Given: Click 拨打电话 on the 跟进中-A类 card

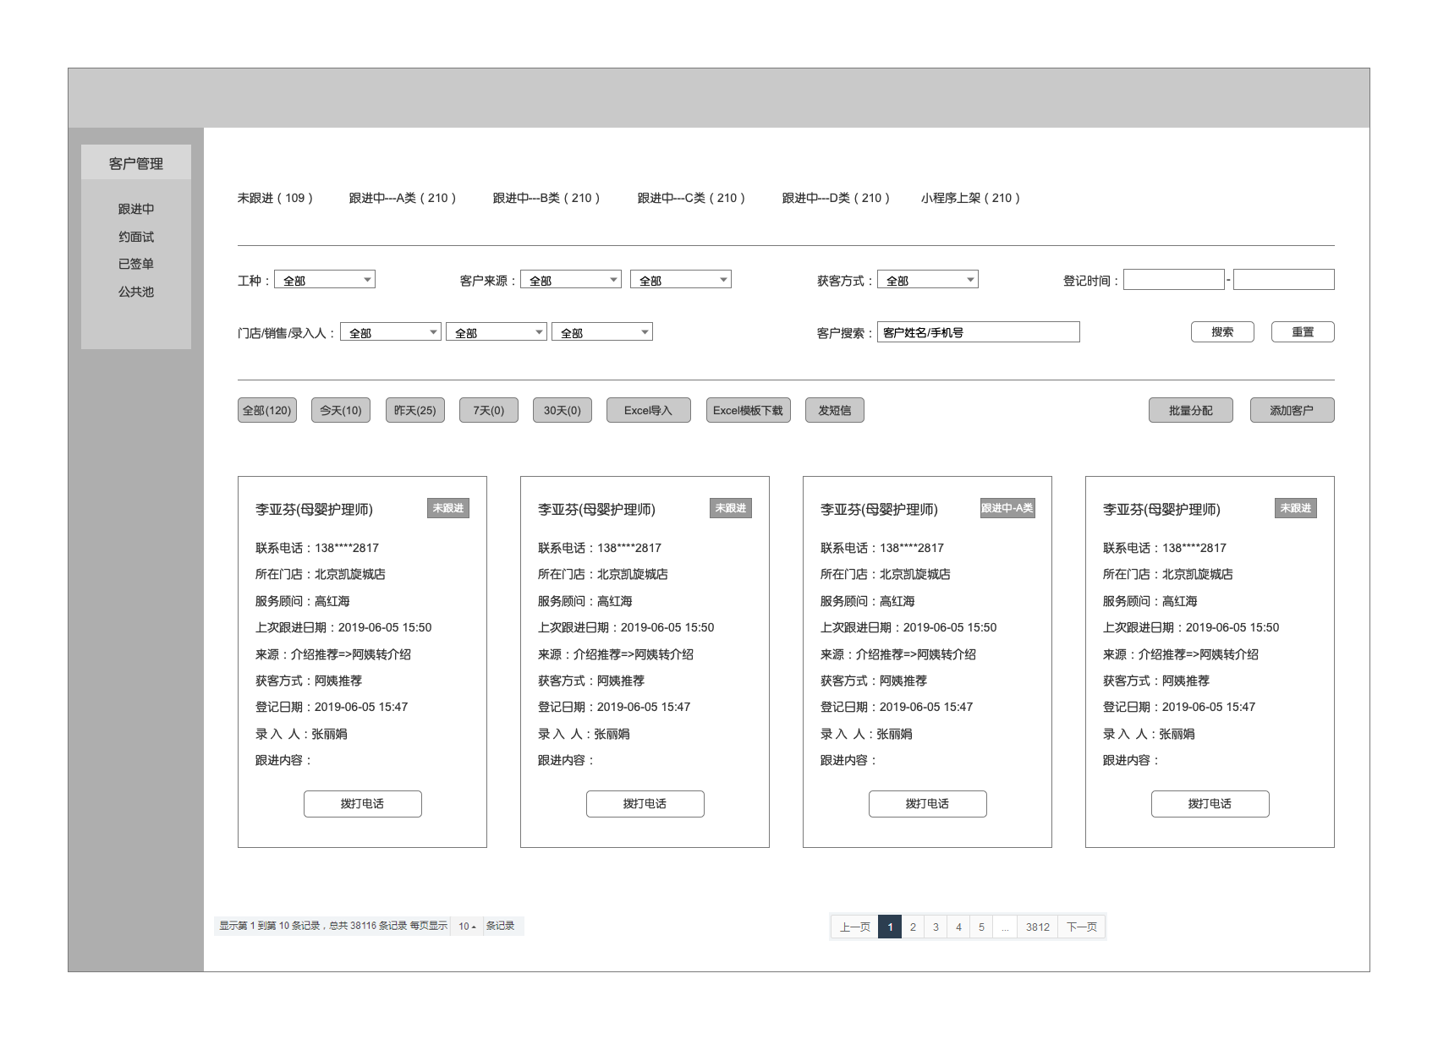Looking at the screenshot, I should (x=928, y=804).
